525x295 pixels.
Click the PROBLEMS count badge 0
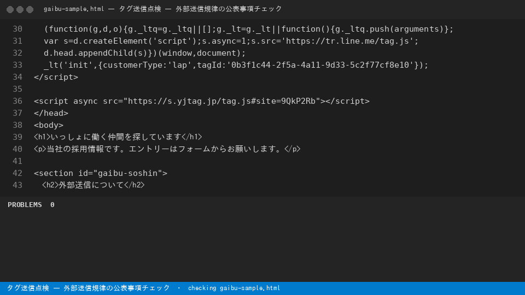(52, 205)
